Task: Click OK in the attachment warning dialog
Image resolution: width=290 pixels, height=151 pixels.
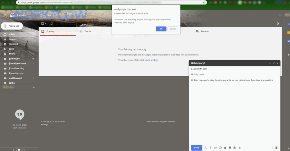Action: click(161, 29)
